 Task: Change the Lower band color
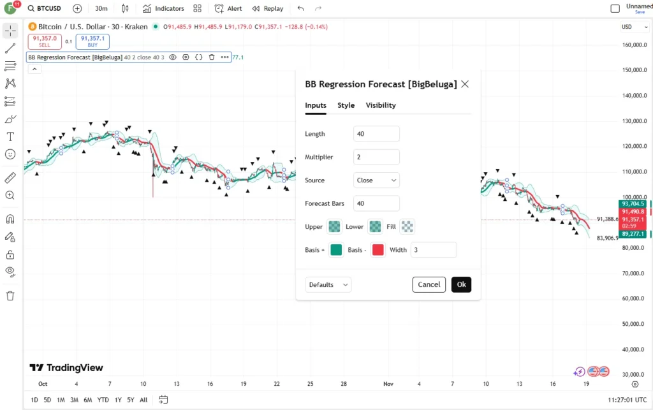[375, 226]
